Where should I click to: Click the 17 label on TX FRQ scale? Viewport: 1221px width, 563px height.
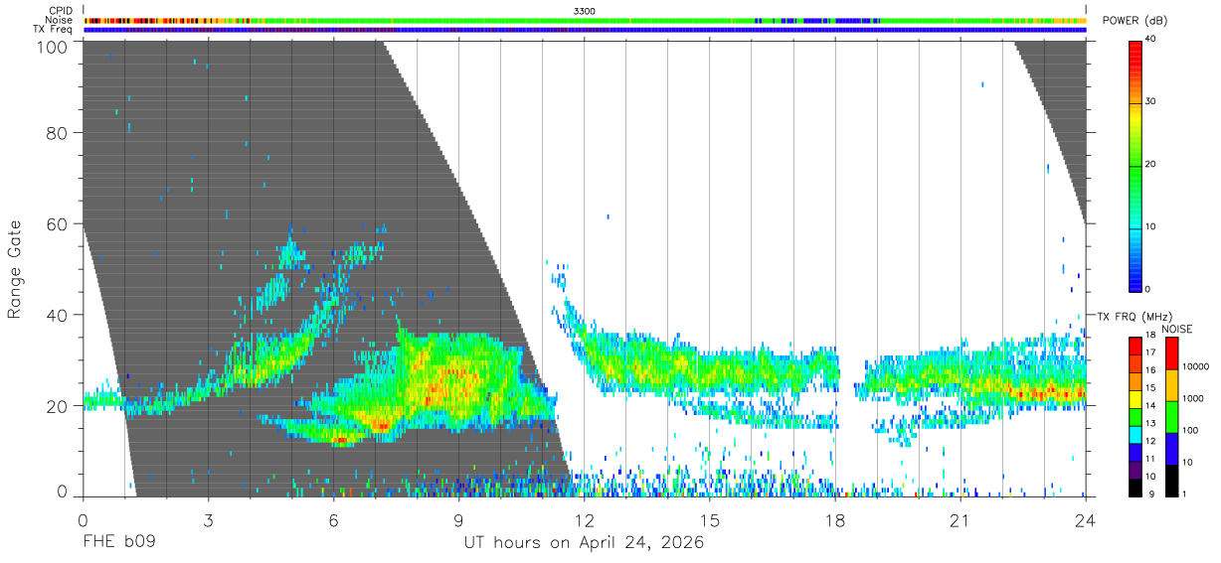click(1150, 352)
